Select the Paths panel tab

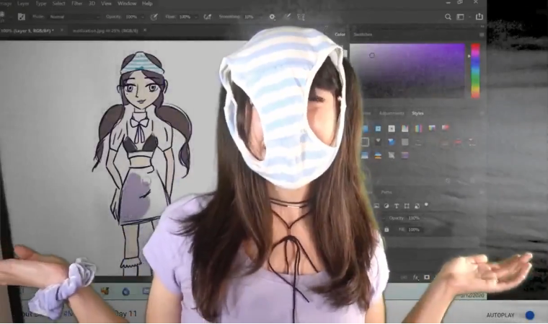click(386, 192)
